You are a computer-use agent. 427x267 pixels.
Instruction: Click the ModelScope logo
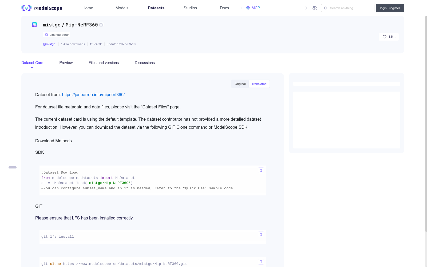pyautogui.click(x=42, y=8)
